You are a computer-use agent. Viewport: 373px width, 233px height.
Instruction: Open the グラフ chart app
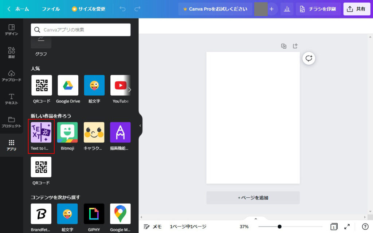pos(41,47)
